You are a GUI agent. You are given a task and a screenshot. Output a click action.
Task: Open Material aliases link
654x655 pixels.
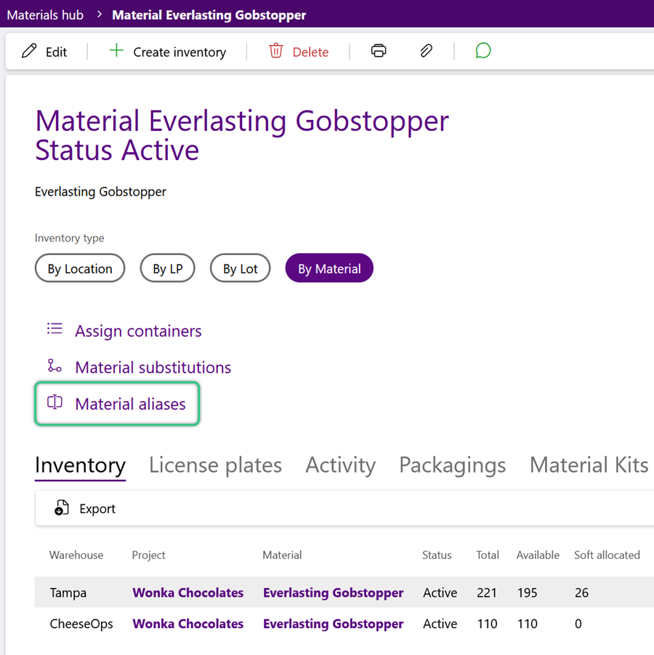130,404
